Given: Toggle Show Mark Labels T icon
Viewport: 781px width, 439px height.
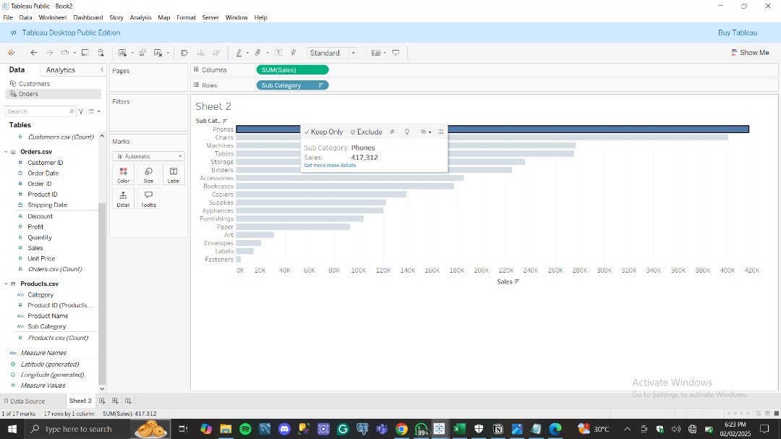Looking at the screenshot, I should [278, 52].
